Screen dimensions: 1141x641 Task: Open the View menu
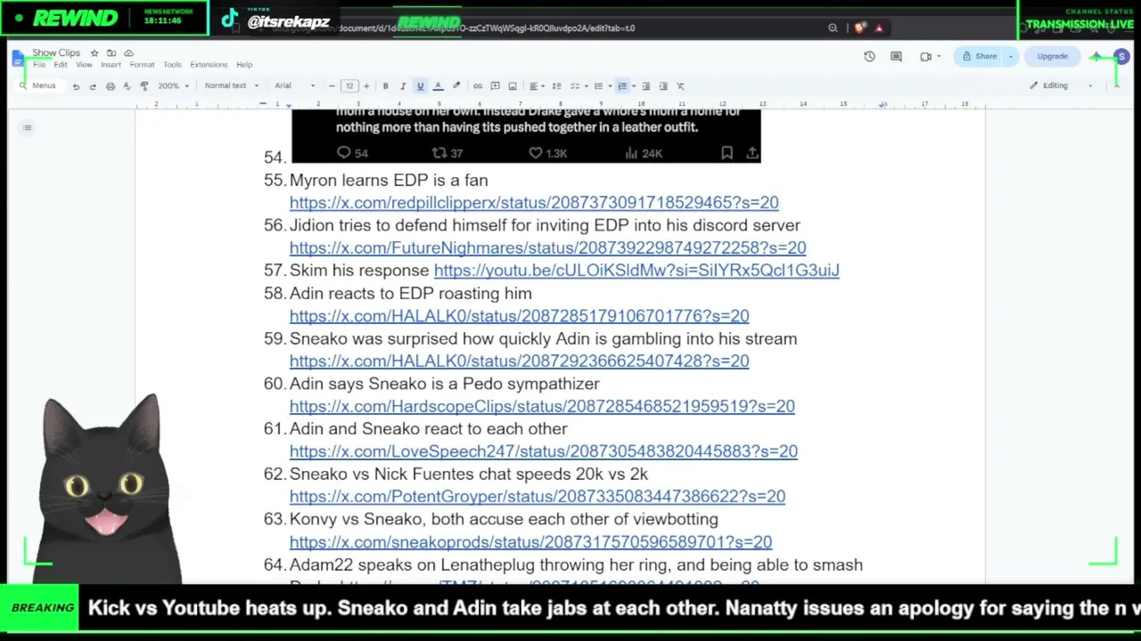84,65
